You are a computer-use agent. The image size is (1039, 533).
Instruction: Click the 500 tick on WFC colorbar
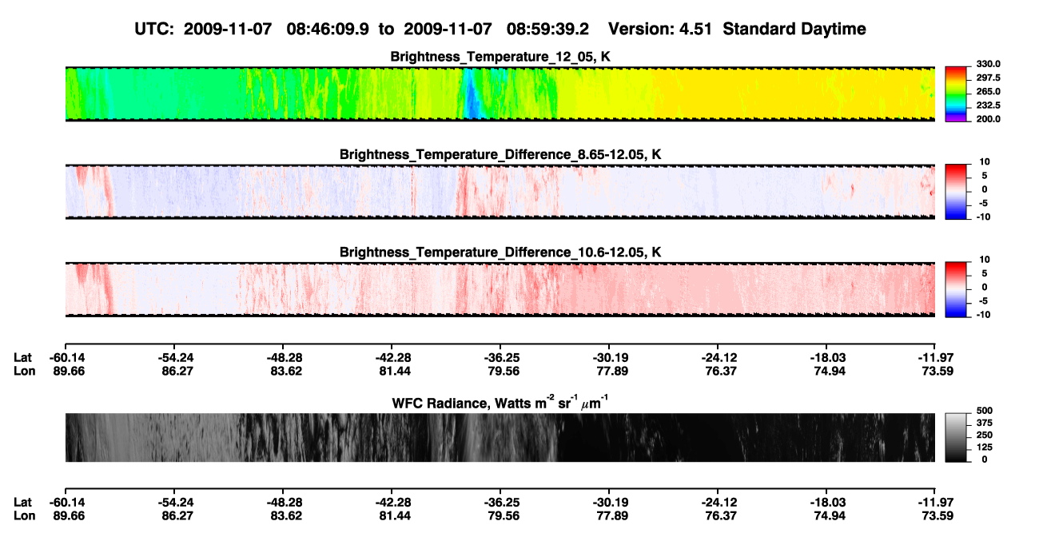tap(984, 412)
